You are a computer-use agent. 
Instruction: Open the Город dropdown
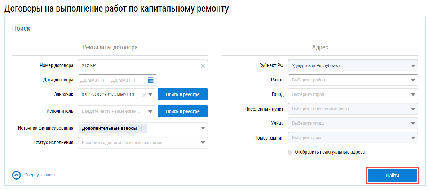point(413,94)
